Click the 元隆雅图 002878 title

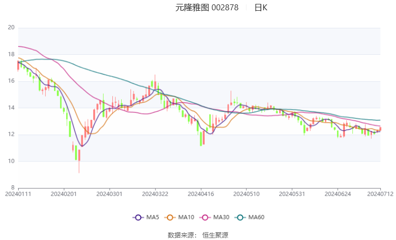tap(207, 7)
